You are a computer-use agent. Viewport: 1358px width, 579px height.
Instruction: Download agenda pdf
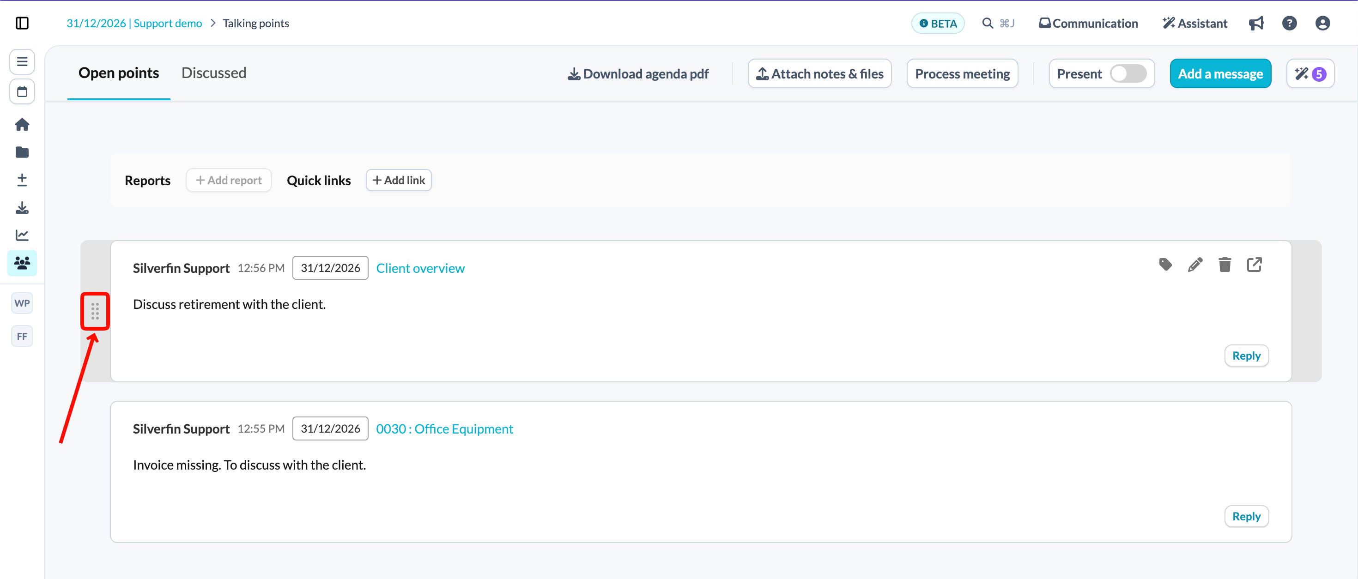pos(638,74)
